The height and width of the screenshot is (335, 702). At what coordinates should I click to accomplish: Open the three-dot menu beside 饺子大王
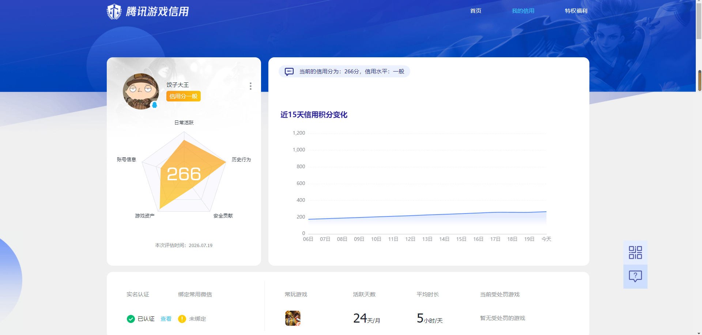[250, 86]
